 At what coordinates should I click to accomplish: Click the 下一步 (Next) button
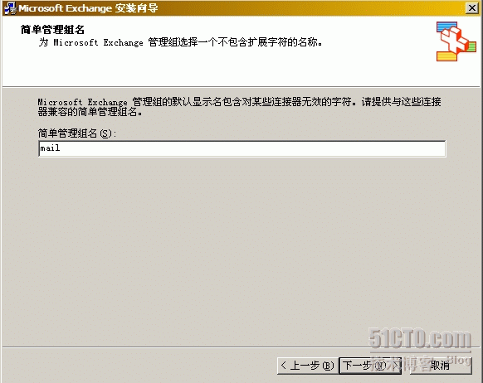coord(370,366)
